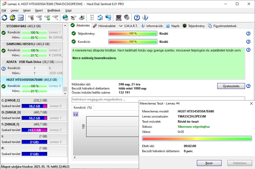
Task: Click the Bezár button in the test dialog
Action: pos(209,163)
